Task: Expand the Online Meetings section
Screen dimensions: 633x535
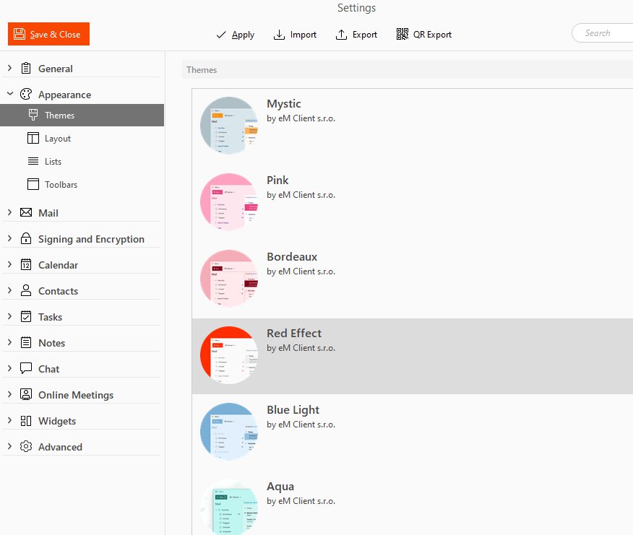Action: point(9,395)
